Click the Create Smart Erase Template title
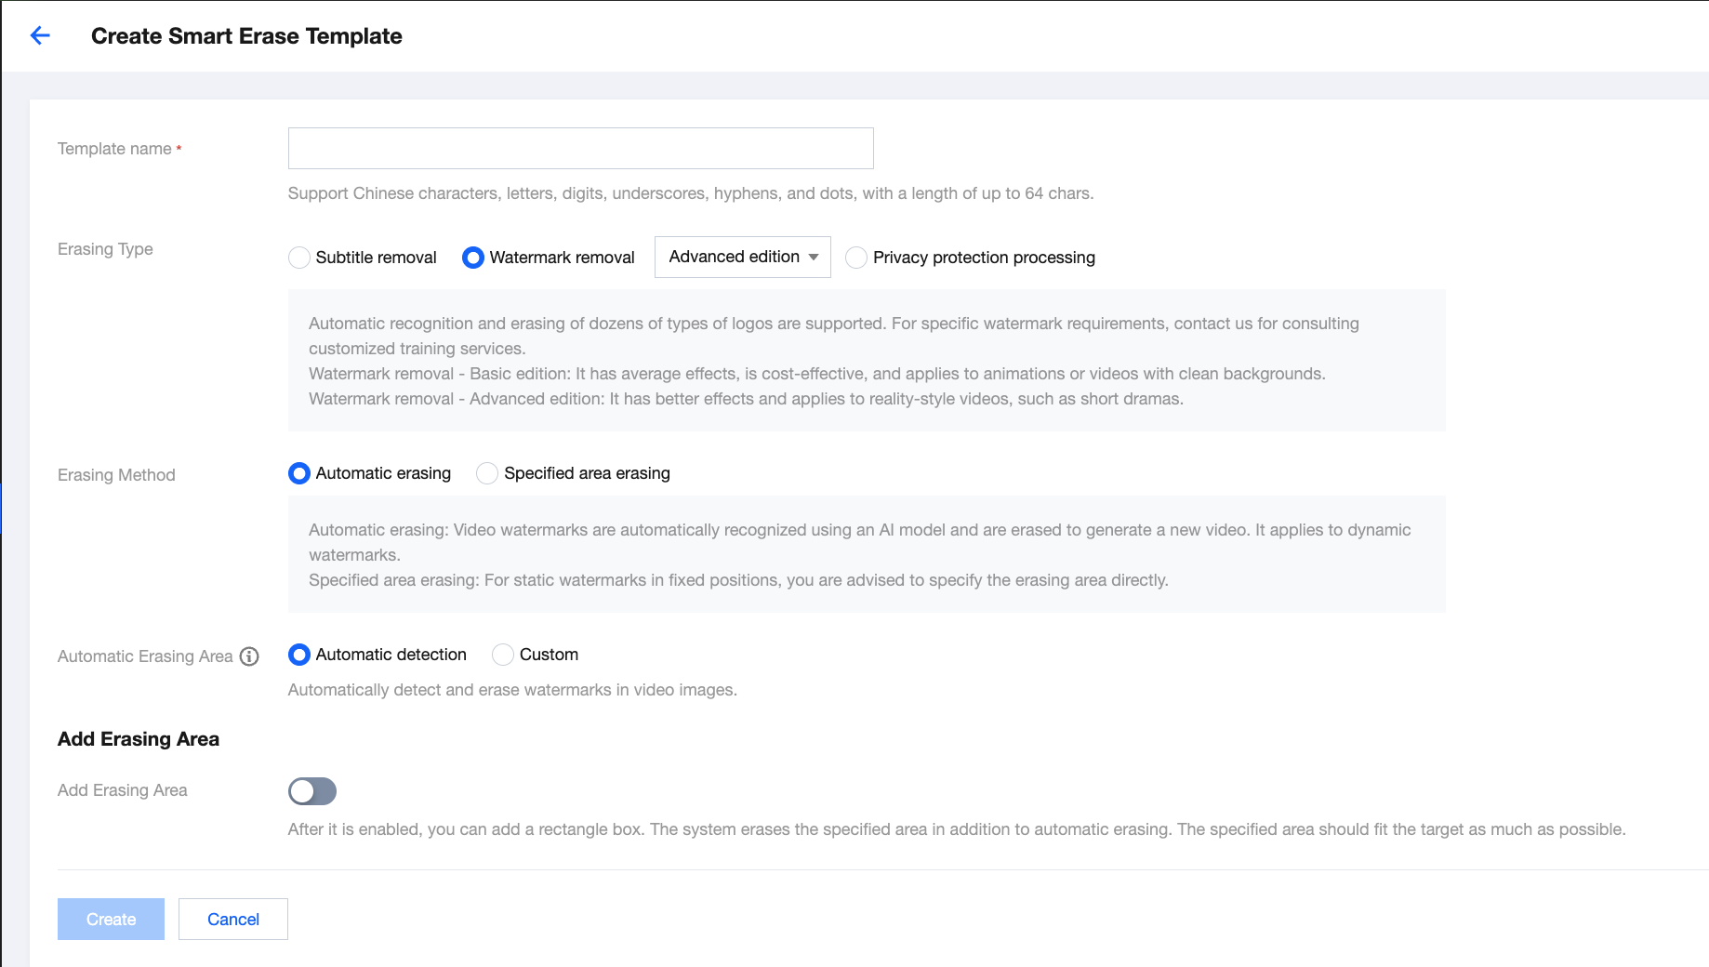This screenshot has width=1709, height=967. pos(246,36)
